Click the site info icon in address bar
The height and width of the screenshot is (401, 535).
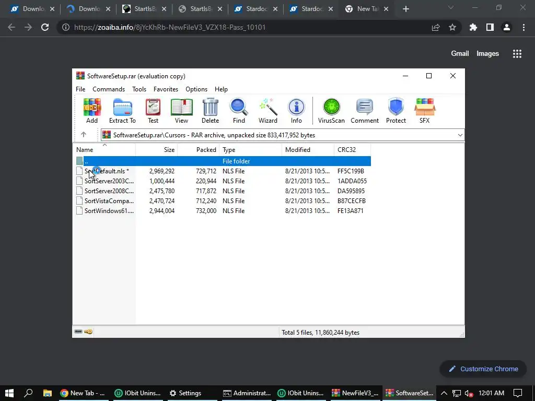point(65,27)
